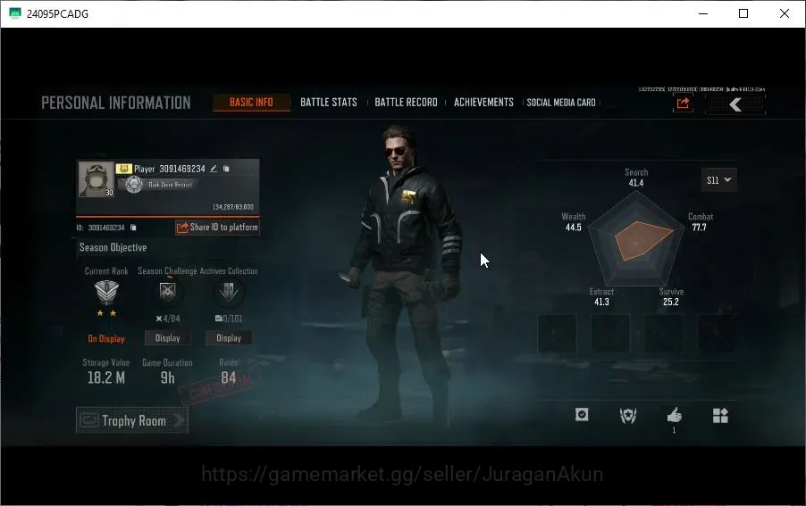This screenshot has width=806, height=506.
Task: Click the Game Duration 9h stat
Action: click(x=167, y=371)
